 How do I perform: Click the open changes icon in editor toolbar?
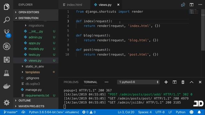coord(183,5)
